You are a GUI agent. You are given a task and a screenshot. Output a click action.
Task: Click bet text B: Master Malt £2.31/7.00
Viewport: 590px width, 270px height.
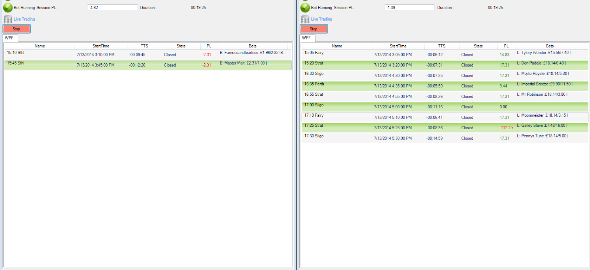pos(243,63)
